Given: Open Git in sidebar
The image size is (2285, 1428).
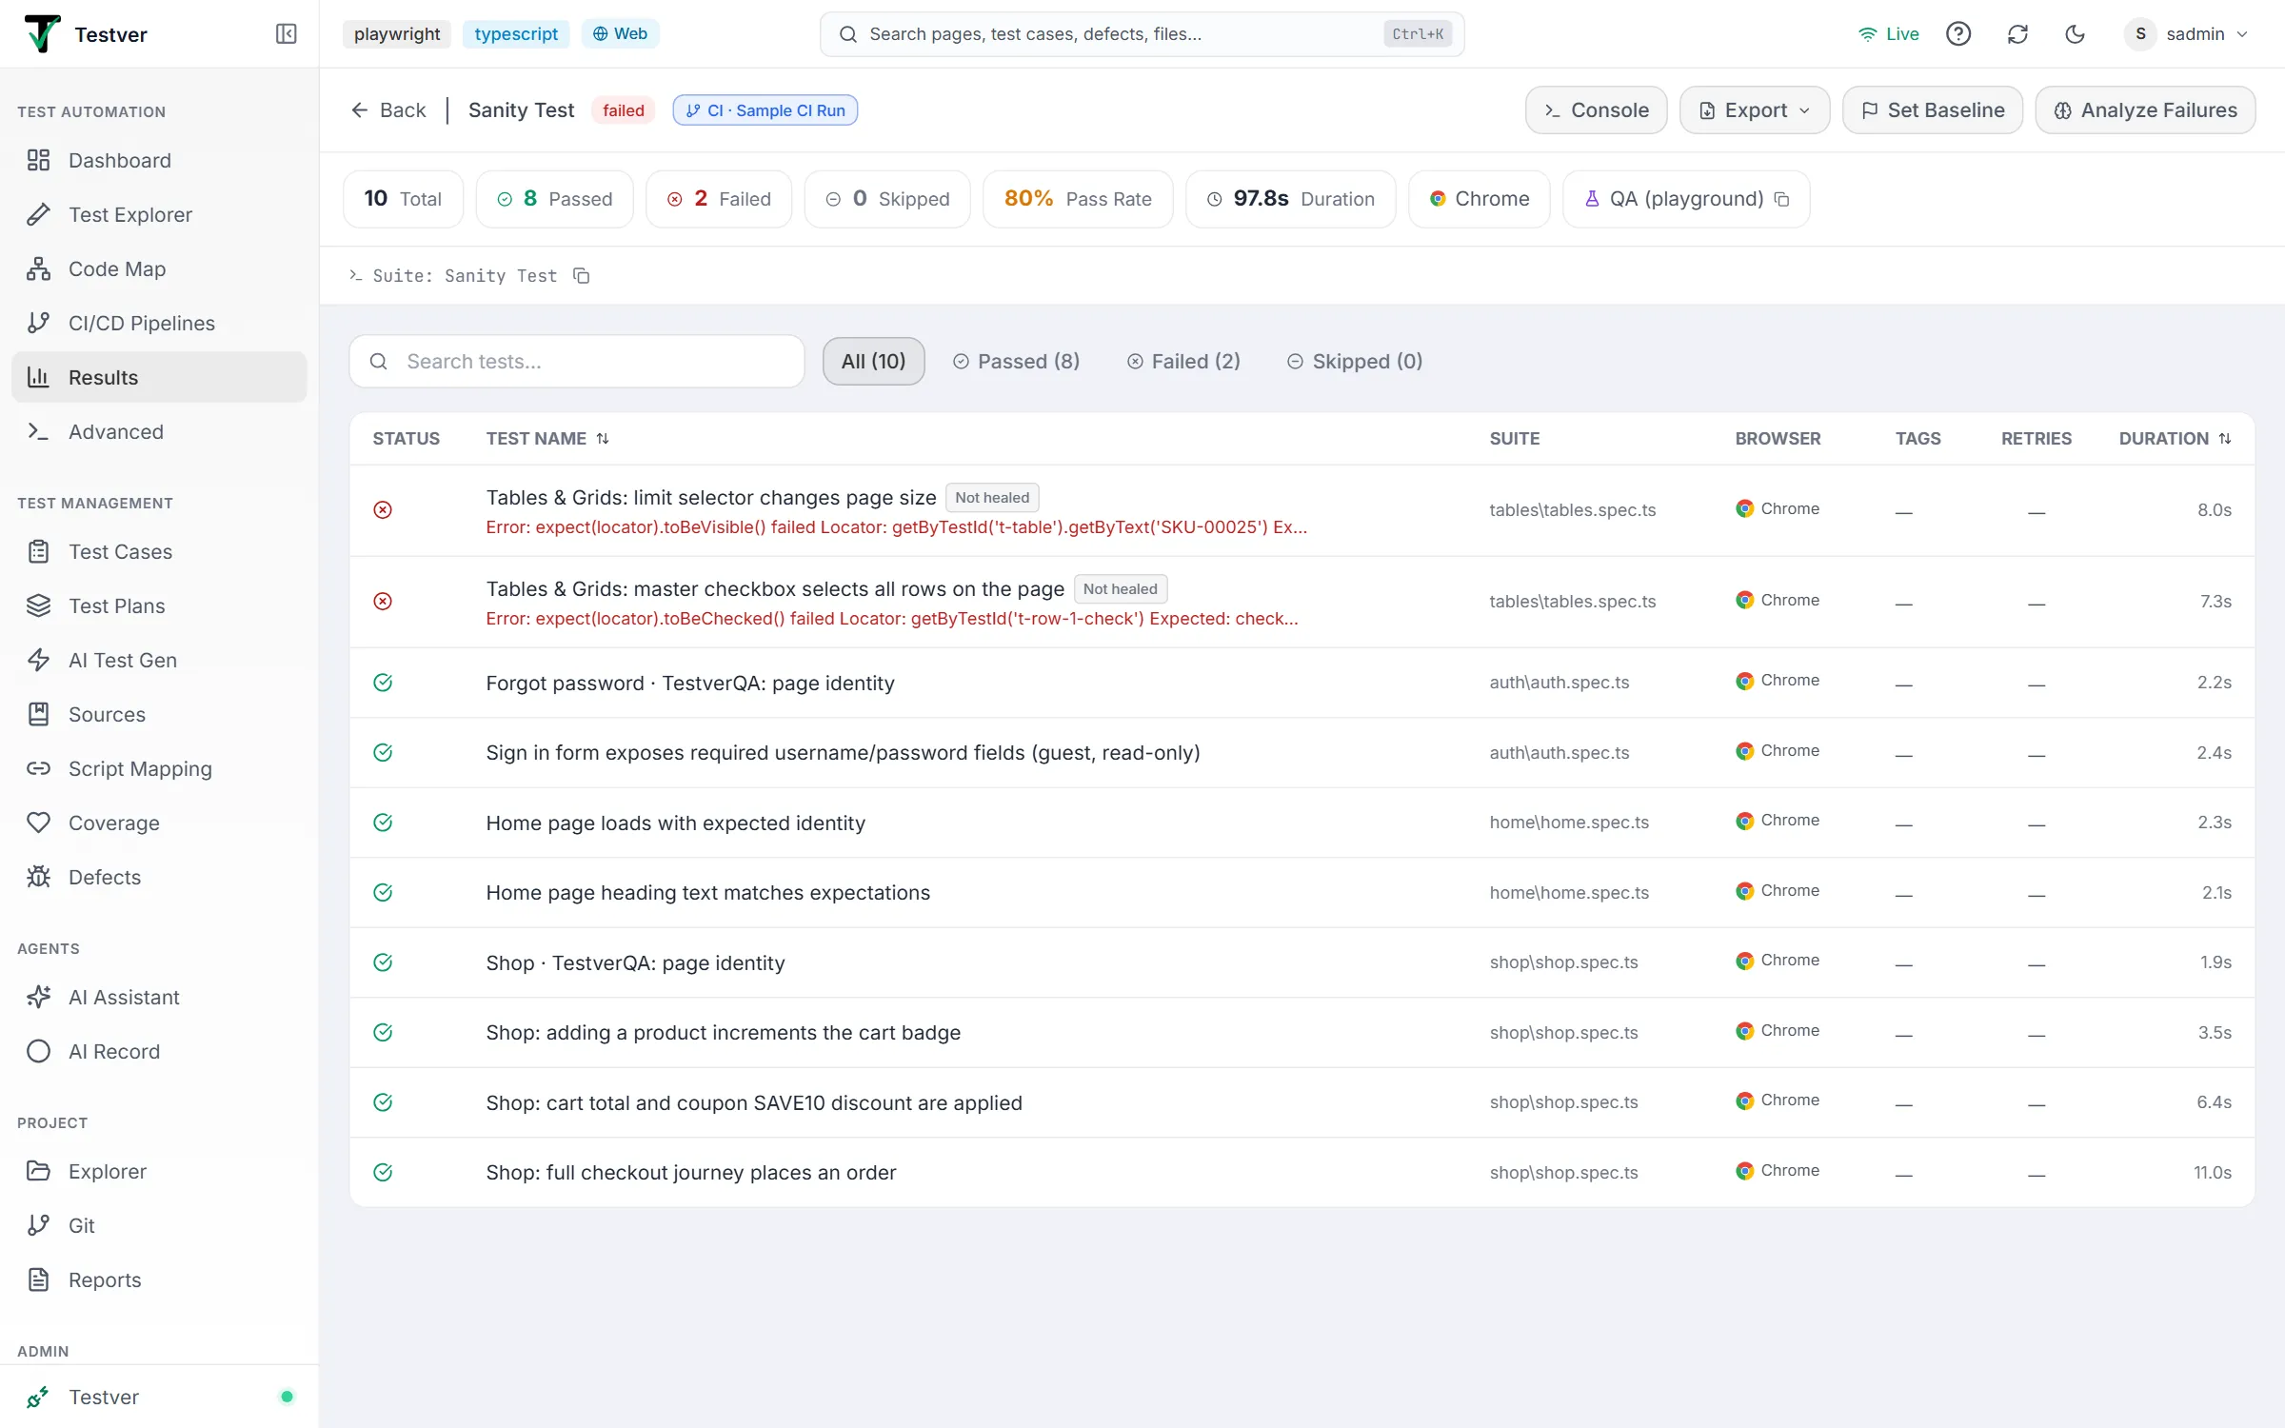Looking at the screenshot, I should pos(159,1225).
